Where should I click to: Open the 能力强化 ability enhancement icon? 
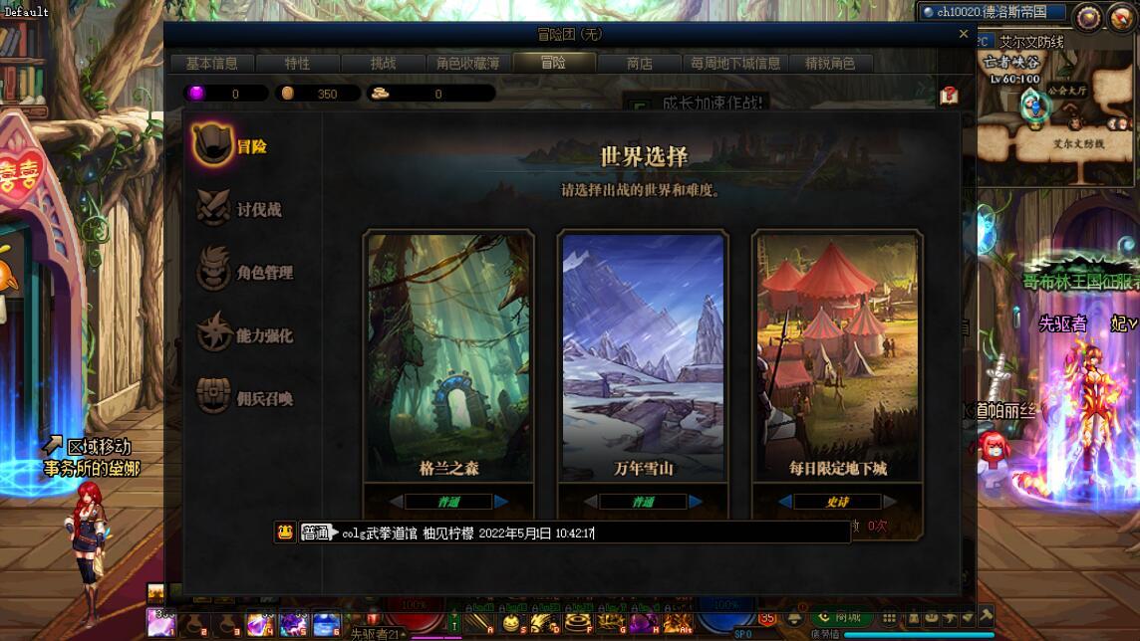tap(213, 332)
